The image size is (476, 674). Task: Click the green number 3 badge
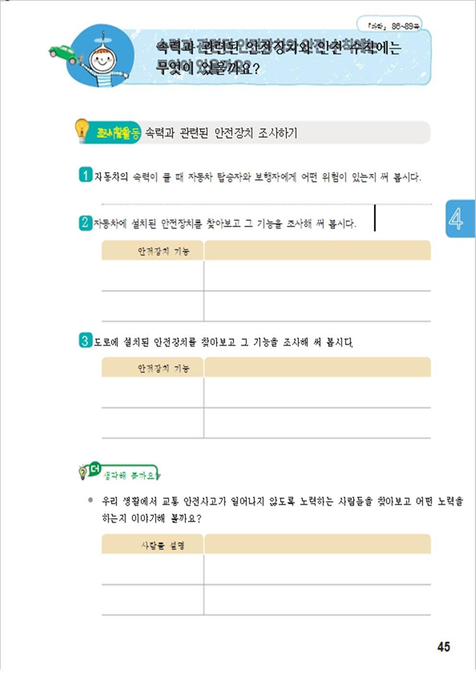[85, 341]
